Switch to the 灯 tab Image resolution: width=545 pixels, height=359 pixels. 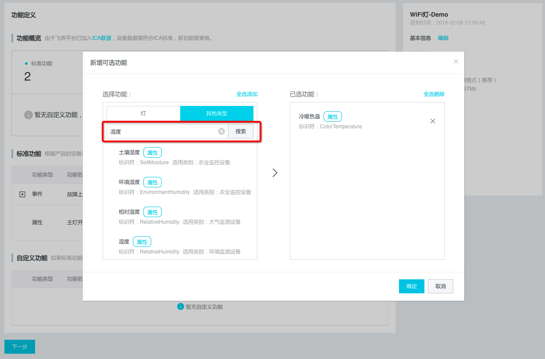(x=143, y=113)
